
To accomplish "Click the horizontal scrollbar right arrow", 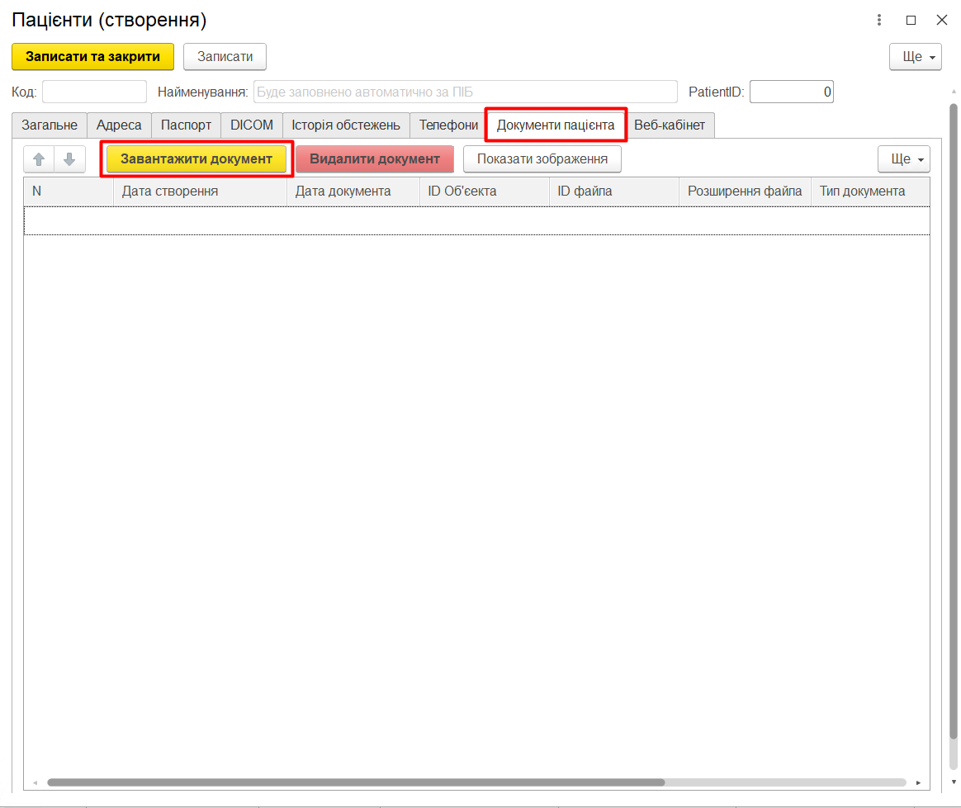I will pos(918,782).
